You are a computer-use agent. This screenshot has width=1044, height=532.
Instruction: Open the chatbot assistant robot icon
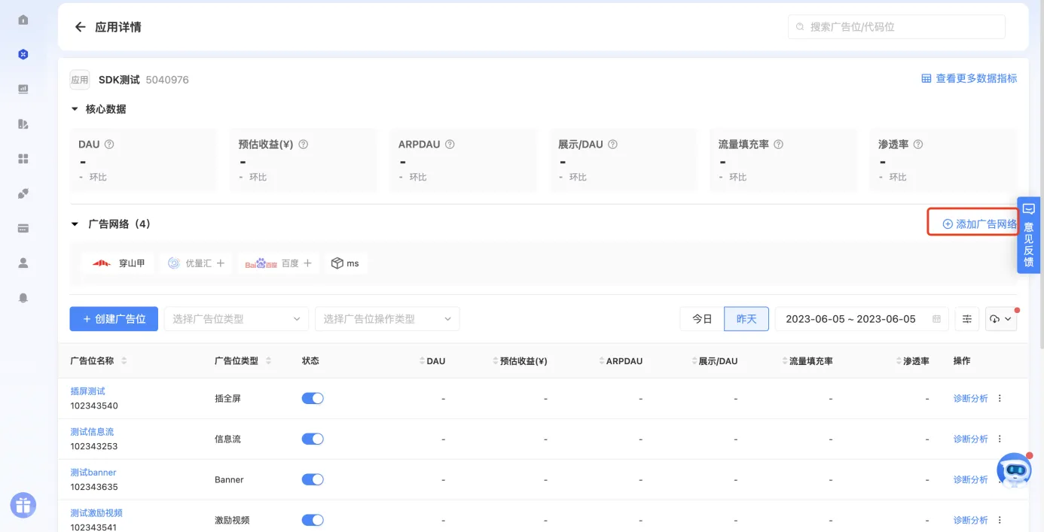point(1014,470)
